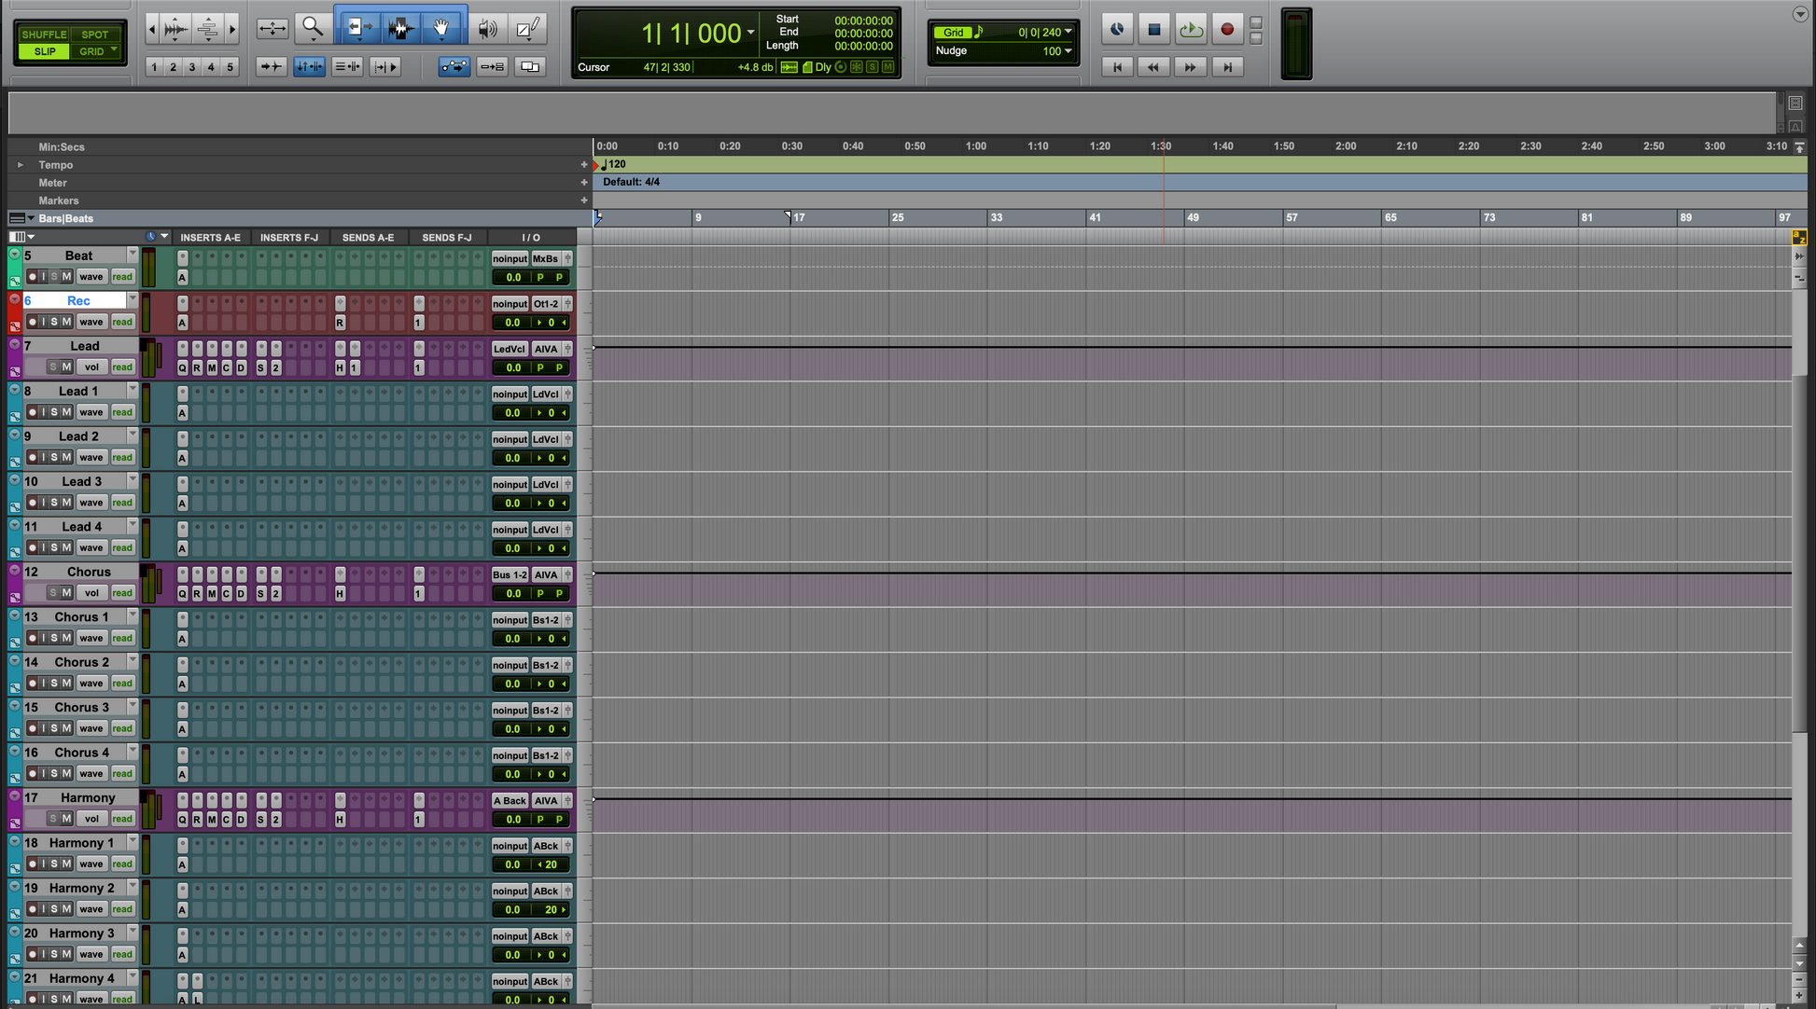Click the Stop transport button
The height and width of the screenshot is (1009, 1816).
(1153, 29)
